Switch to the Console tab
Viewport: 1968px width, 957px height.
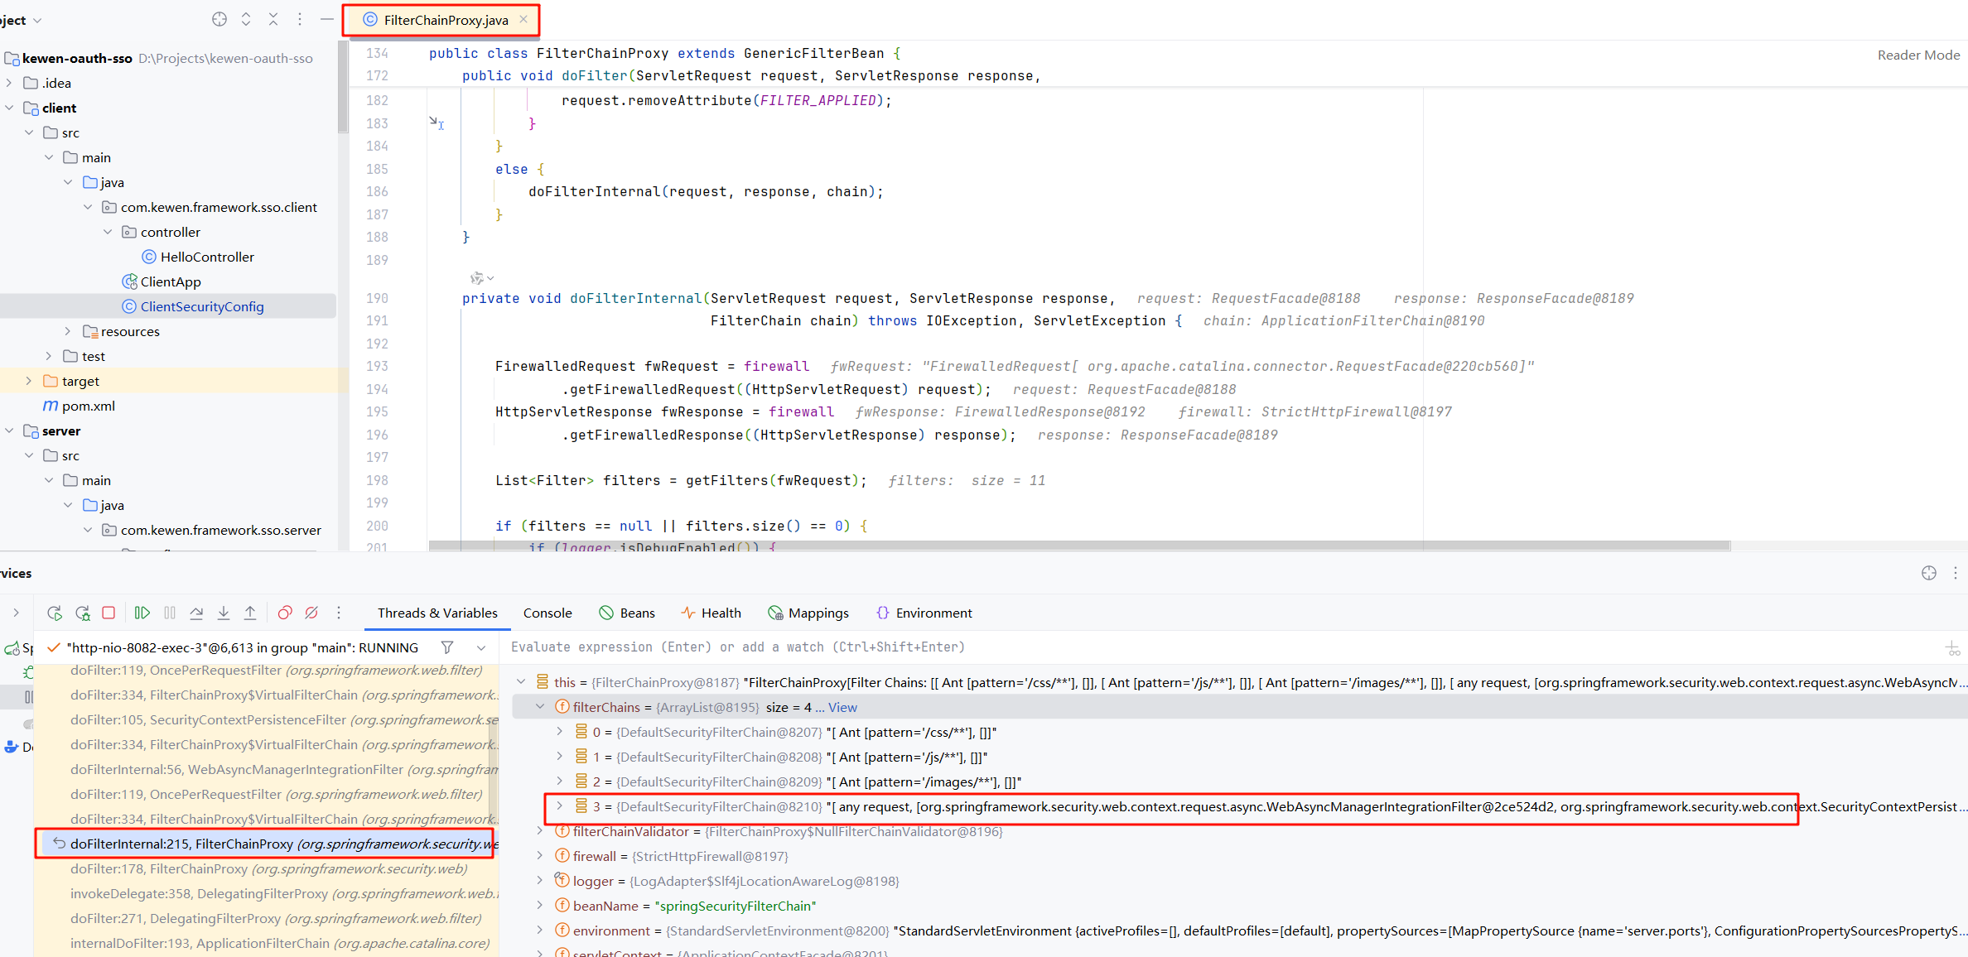[x=547, y=613]
